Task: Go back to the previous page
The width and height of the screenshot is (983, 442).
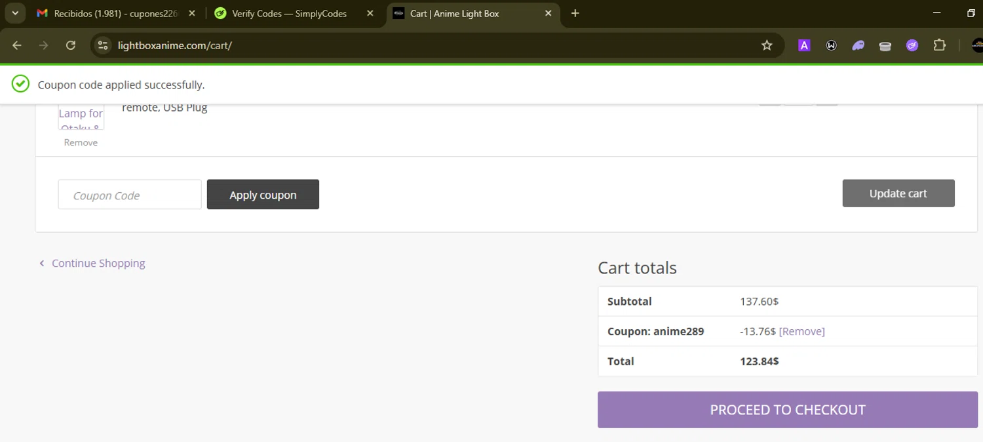Action: 17,45
